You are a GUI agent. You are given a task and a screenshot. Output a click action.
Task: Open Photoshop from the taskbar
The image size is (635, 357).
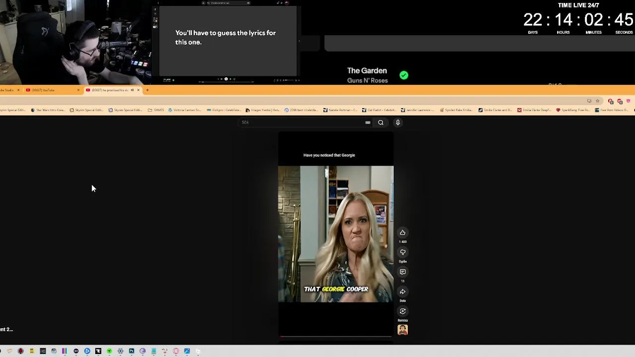[131, 351]
